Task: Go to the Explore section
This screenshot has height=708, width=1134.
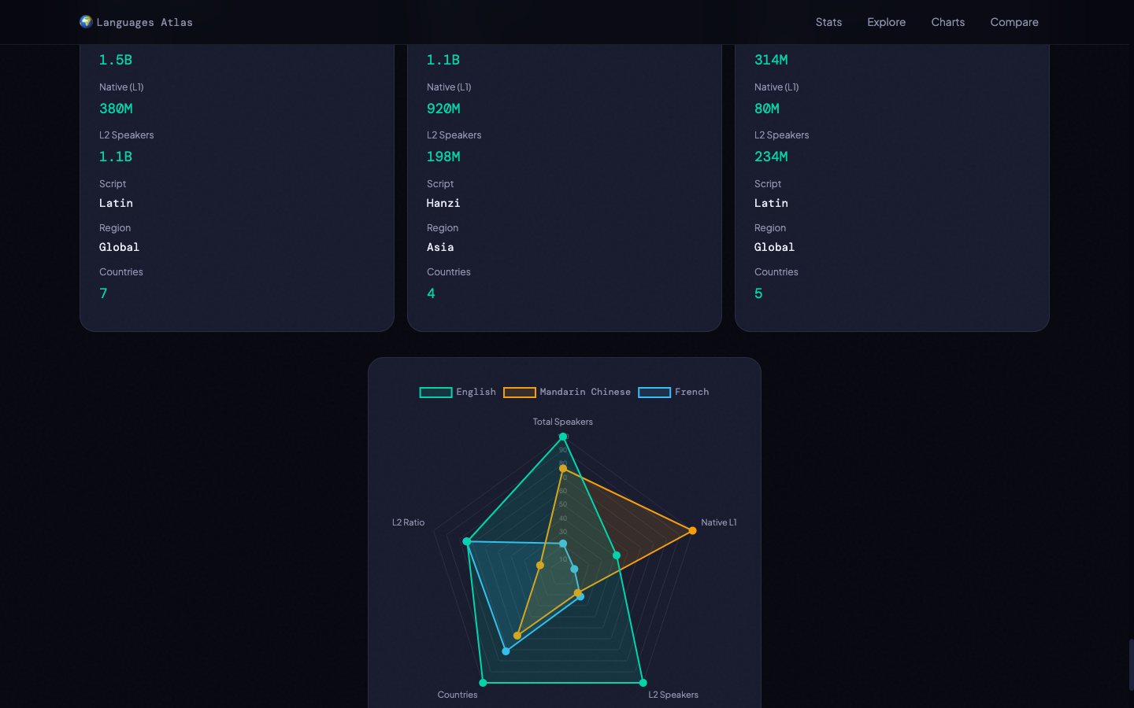Action: [886, 22]
